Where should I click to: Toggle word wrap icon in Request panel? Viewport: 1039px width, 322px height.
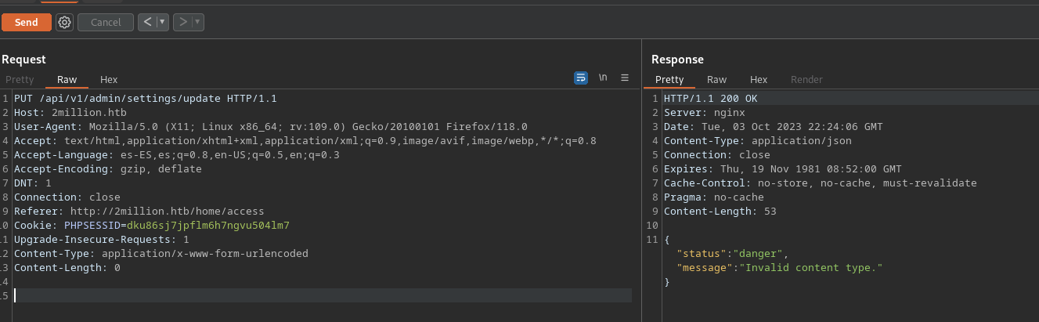click(581, 78)
